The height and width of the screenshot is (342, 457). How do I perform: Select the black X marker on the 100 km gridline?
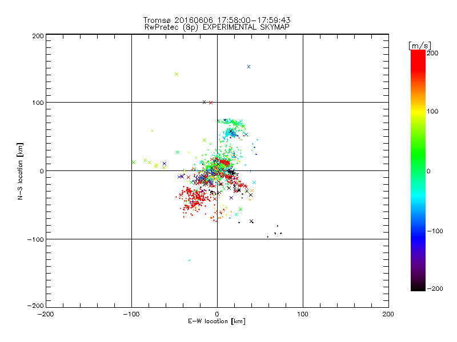[x=204, y=102]
